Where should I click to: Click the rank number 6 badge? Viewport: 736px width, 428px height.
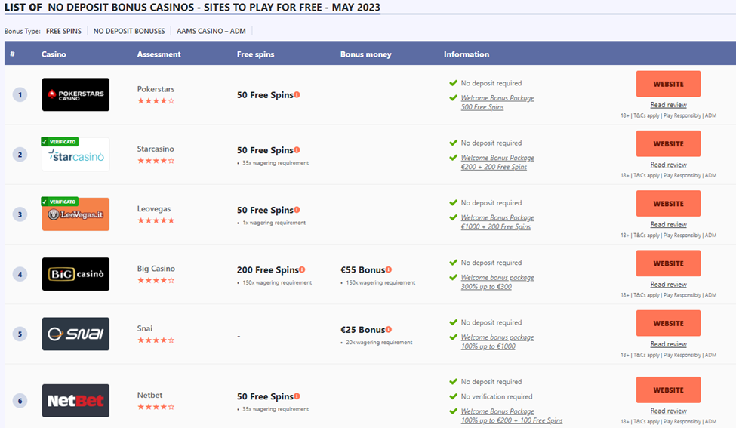point(20,401)
